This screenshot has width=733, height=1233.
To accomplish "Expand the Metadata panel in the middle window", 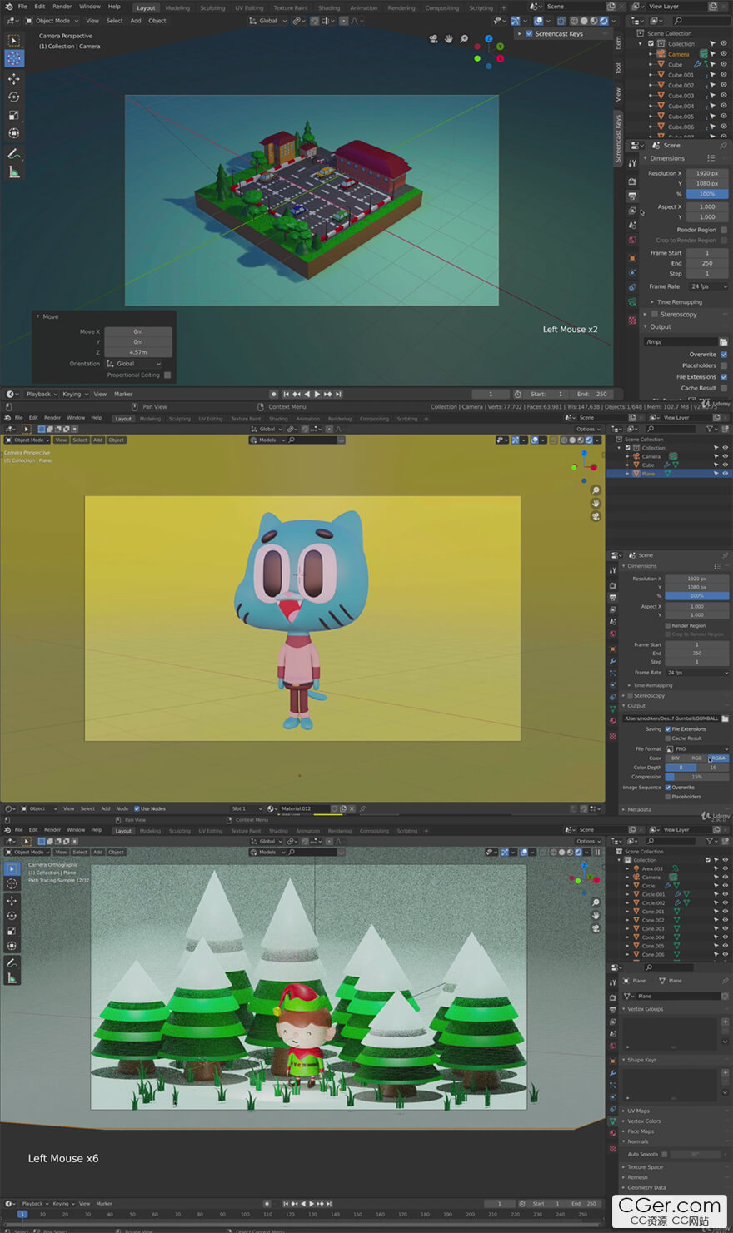I will (637, 809).
